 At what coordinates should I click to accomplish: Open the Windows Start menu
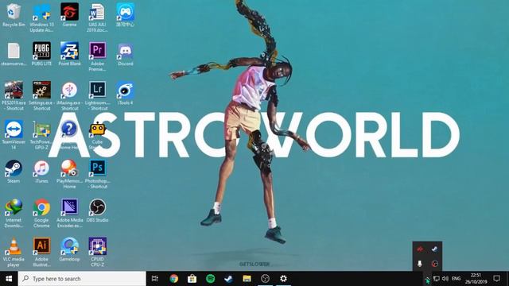(x=9, y=279)
